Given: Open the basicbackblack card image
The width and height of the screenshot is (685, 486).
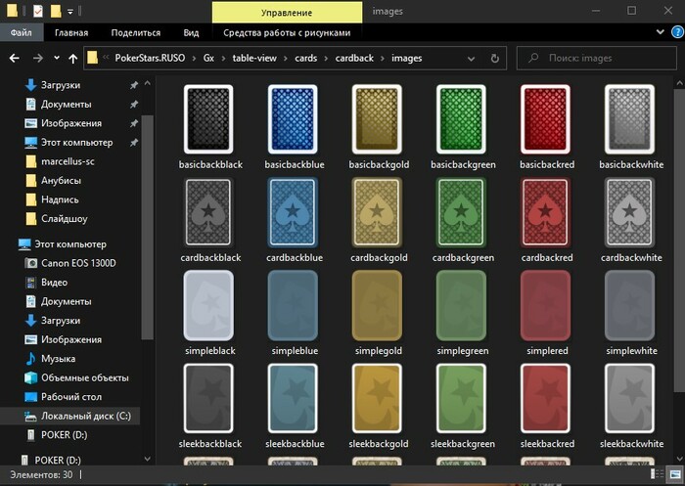Looking at the screenshot, I should coord(208,119).
